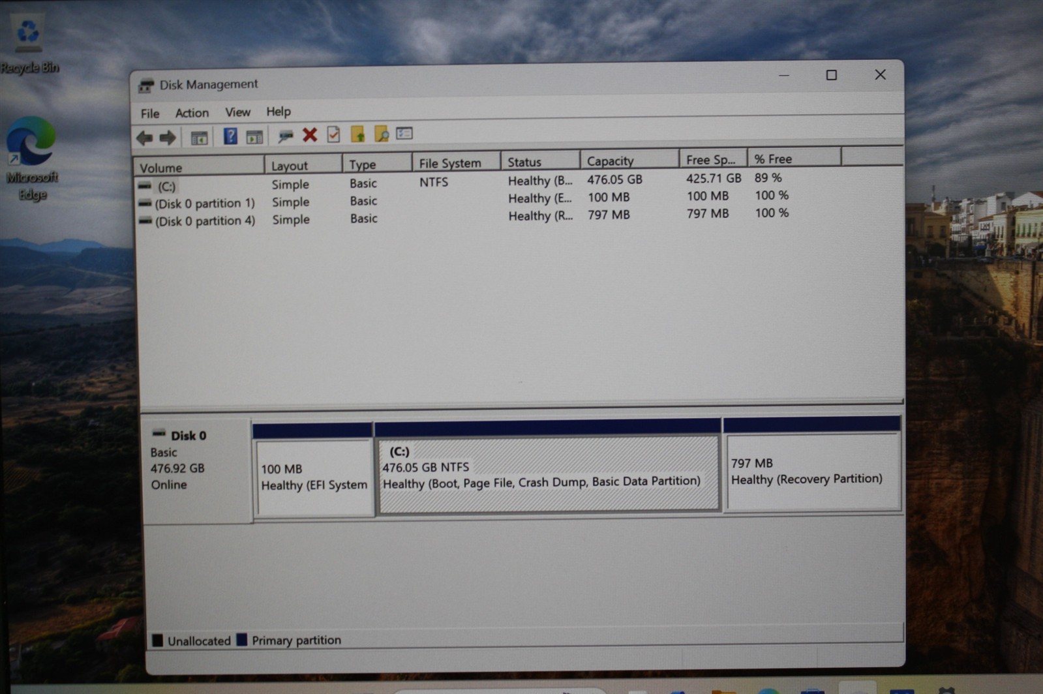Sort by the Status column header

point(540,161)
